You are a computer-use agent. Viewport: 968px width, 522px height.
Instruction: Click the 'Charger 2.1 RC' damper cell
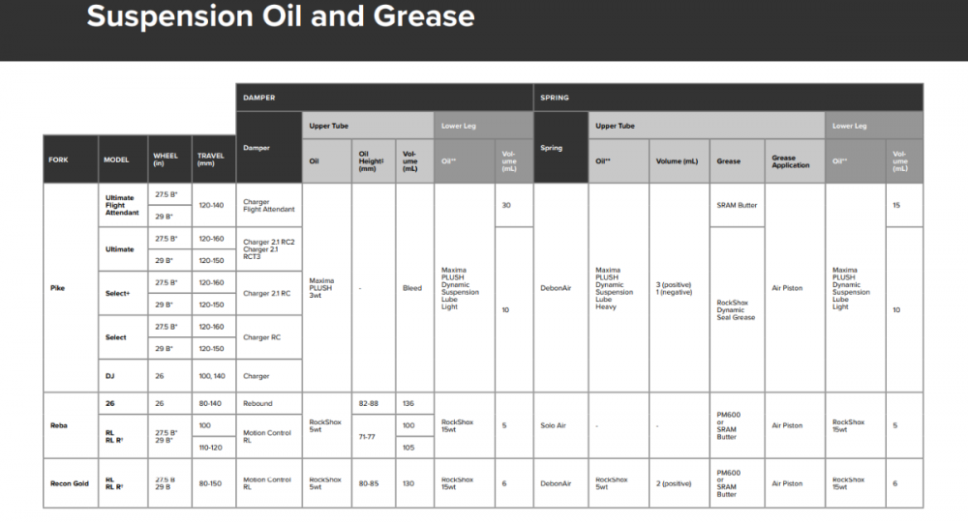[268, 293]
